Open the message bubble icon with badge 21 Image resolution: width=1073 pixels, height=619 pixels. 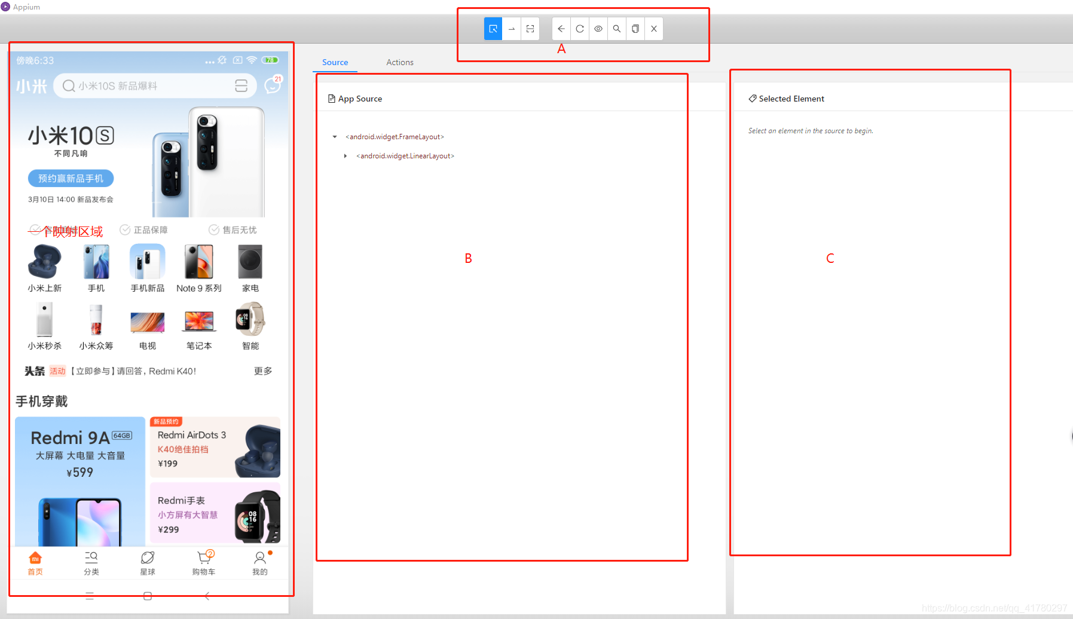coord(273,85)
